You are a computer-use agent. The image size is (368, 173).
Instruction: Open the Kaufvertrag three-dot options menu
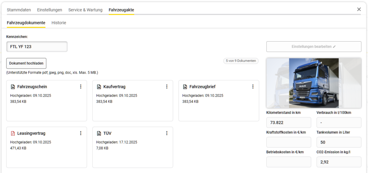pyautogui.click(x=167, y=86)
